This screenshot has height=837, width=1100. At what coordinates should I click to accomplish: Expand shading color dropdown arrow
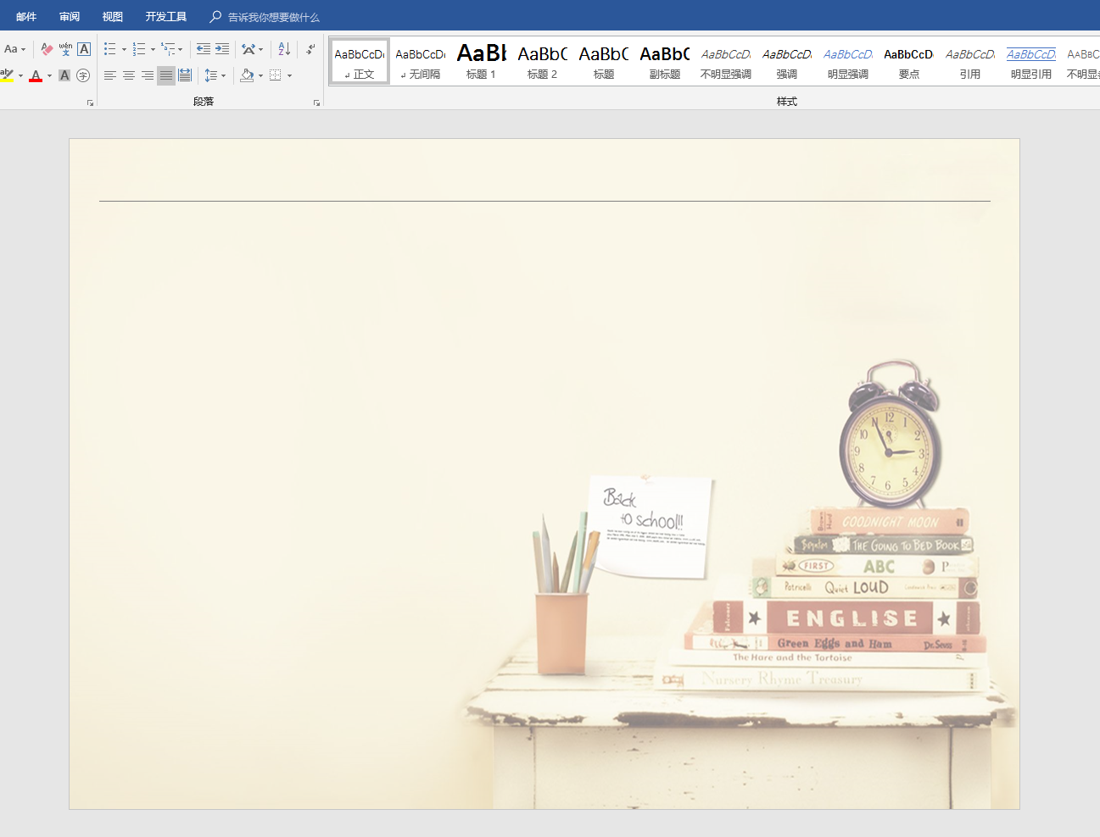260,75
